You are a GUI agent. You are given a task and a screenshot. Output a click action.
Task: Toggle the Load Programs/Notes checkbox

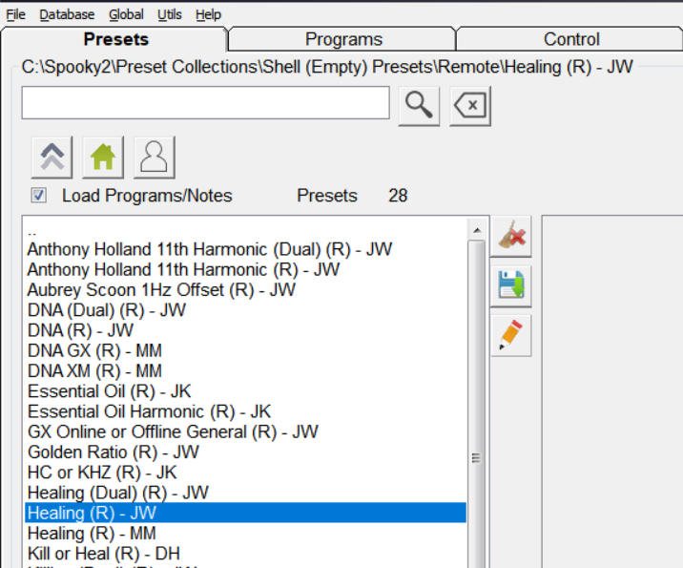pos(39,196)
